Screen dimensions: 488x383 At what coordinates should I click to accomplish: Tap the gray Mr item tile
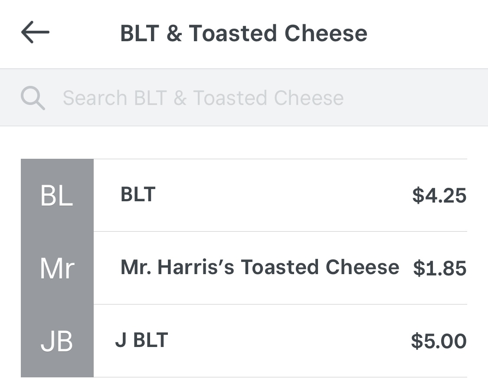coord(57,268)
